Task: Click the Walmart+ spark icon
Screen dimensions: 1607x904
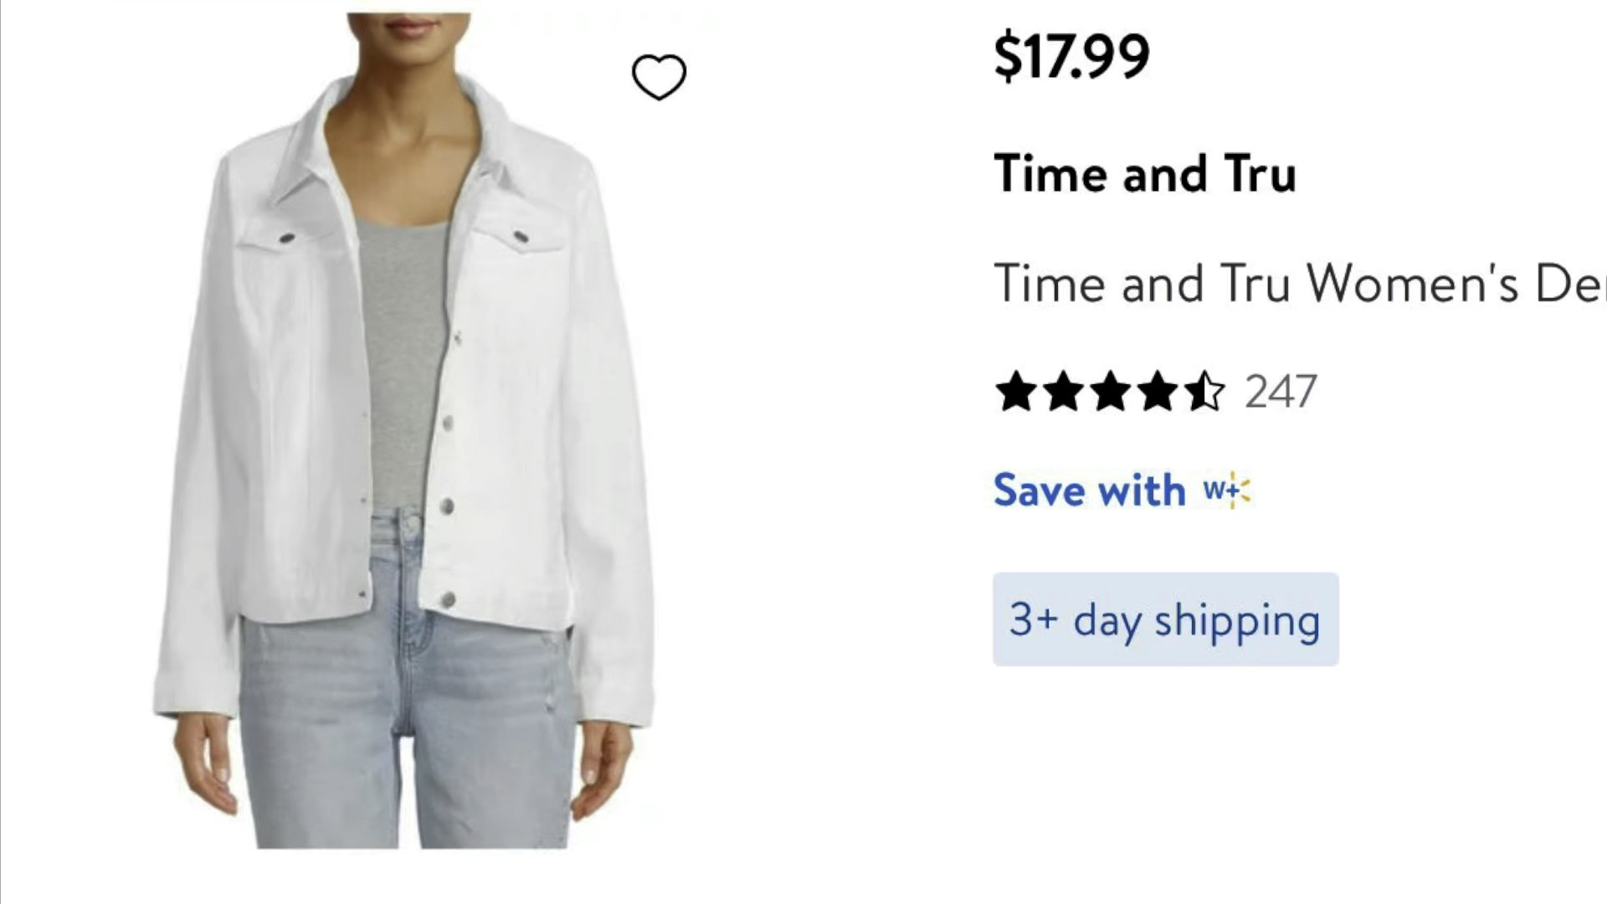Action: (1228, 490)
